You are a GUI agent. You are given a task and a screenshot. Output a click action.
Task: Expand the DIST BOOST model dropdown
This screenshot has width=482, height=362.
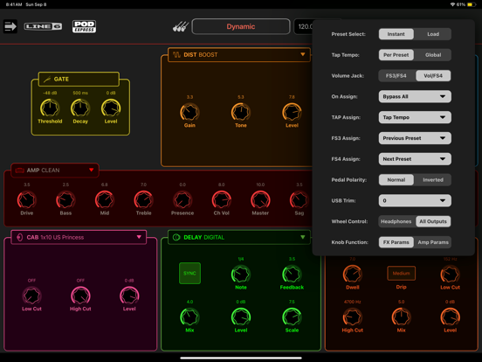click(302, 54)
